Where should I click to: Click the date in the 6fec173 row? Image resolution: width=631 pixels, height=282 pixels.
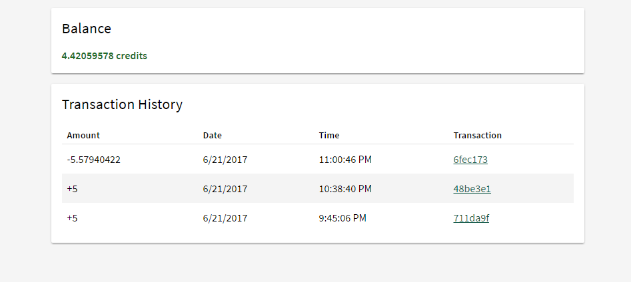point(225,160)
